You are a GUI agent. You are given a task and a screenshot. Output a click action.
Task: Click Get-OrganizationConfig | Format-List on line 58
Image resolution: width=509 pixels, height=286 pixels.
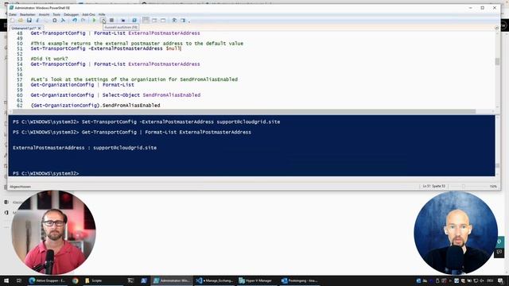(x=82, y=85)
